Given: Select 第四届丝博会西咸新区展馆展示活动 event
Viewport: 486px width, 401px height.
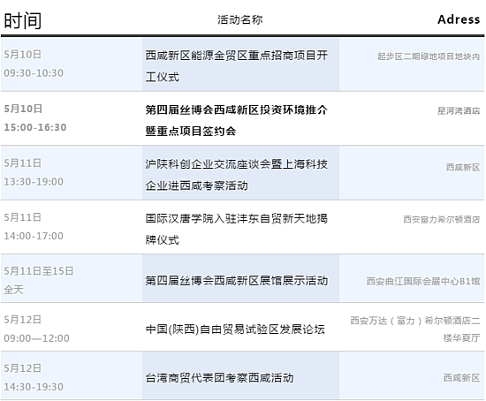Looking at the screenshot, I should (237, 281).
